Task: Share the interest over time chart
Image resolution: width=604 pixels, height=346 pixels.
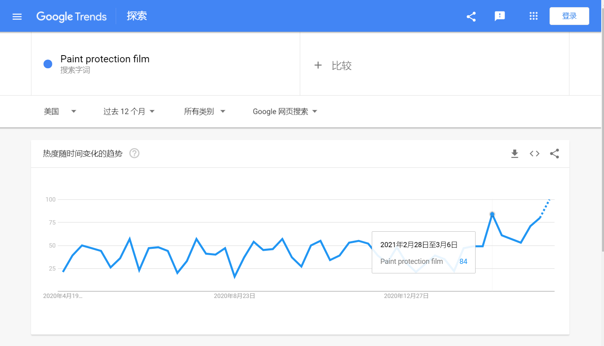Action: (x=554, y=154)
